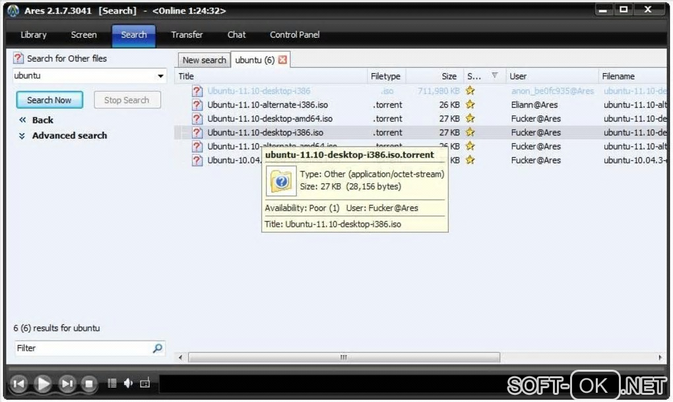The height and width of the screenshot is (402, 673).
Task: Click the stop button in player
Action: 89,384
